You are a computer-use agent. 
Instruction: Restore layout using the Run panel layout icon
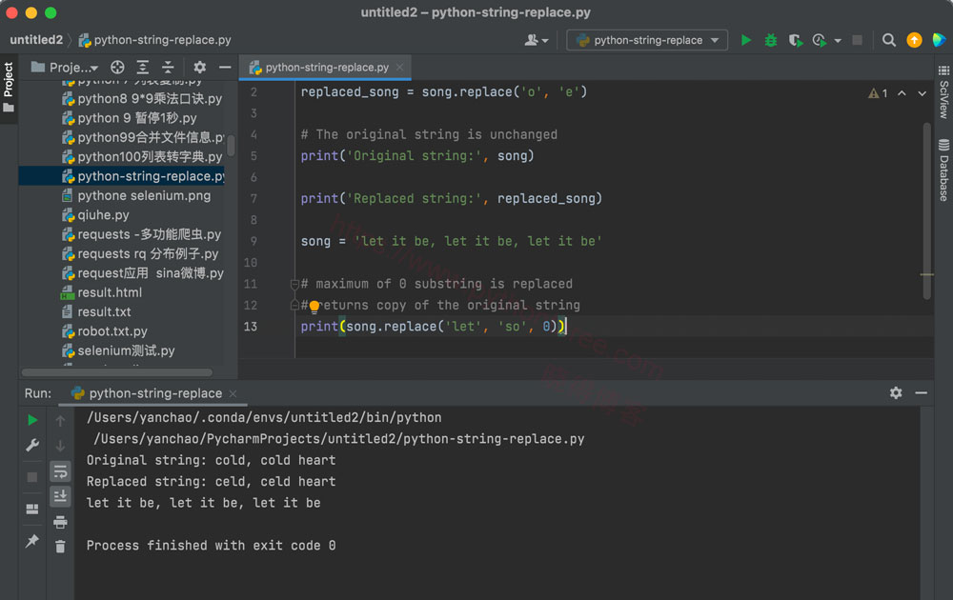click(x=32, y=509)
